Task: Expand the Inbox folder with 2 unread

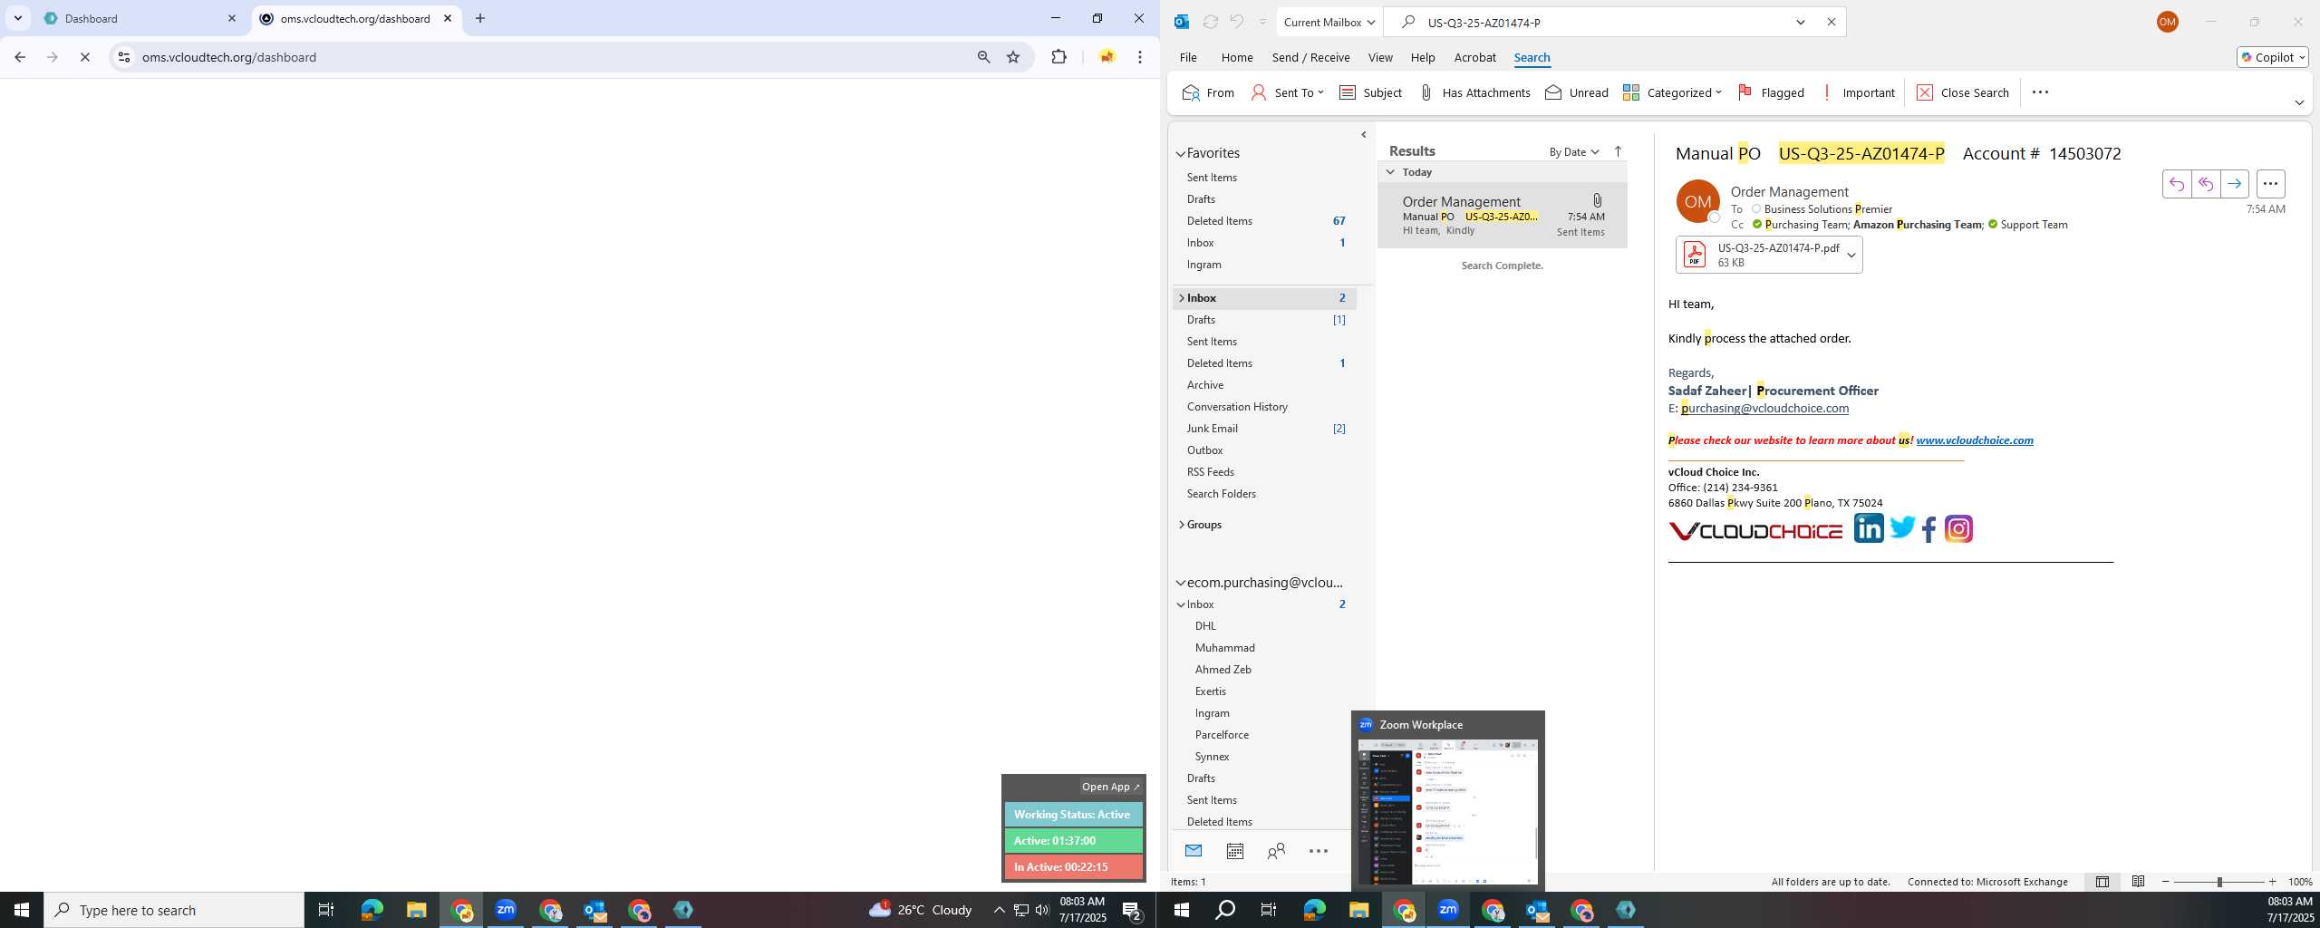Action: coord(1181,298)
